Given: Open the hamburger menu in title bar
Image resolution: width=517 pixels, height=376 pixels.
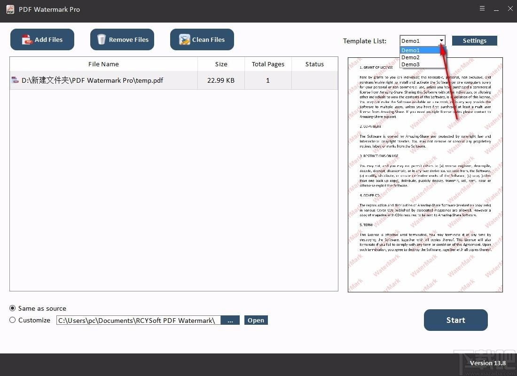Looking at the screenshot, I should (482, 8).
